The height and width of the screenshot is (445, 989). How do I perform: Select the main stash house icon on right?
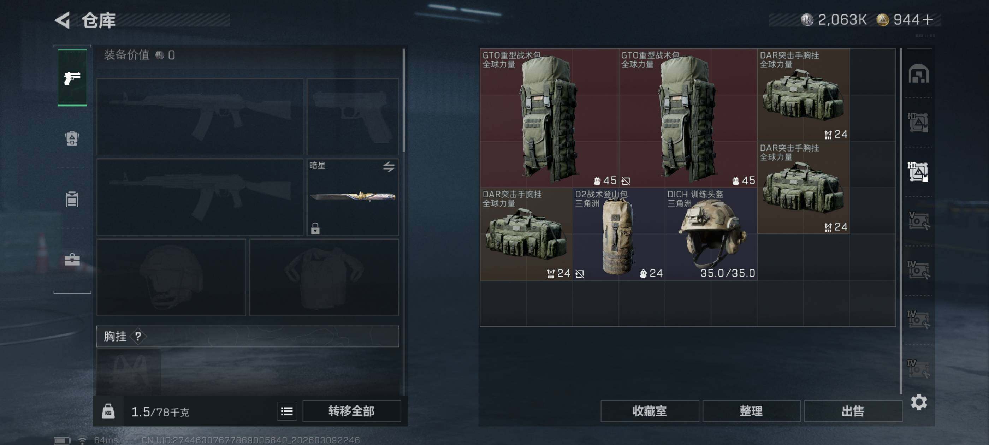(918, 73)
